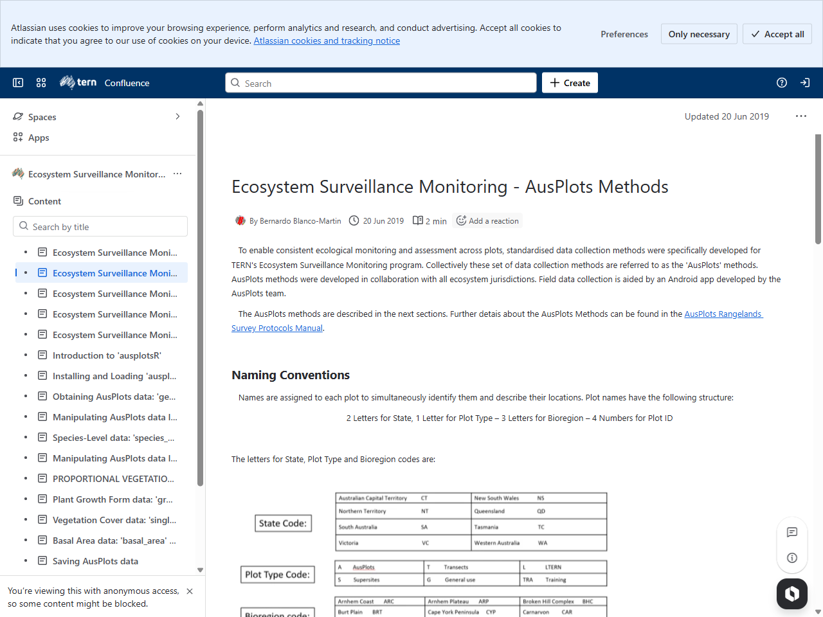Click the Search by title field
The height and width of the screenshot is (617, 823).
[100, 226]
